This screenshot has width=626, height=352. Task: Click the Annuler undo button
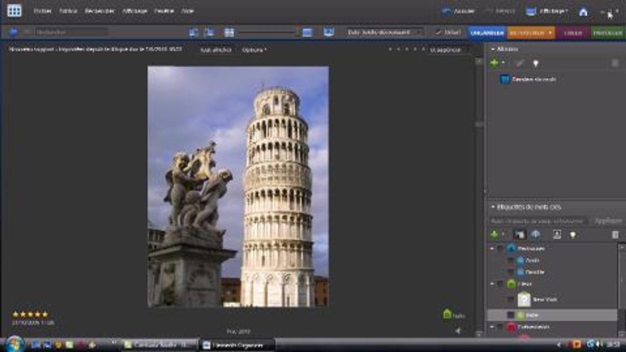458,11
